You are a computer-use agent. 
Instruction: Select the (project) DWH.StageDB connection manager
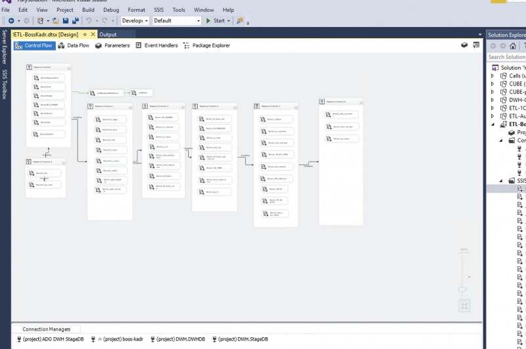point(240,339)
